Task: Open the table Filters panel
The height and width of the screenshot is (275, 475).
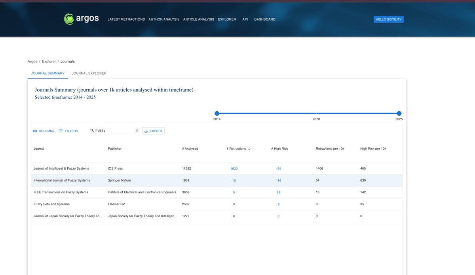Action: [68, 131]
